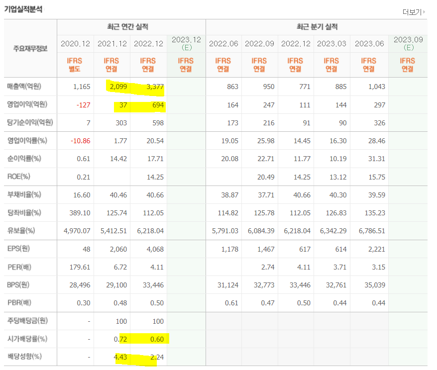Click the PER value 179.61

[x=80, y=267]
